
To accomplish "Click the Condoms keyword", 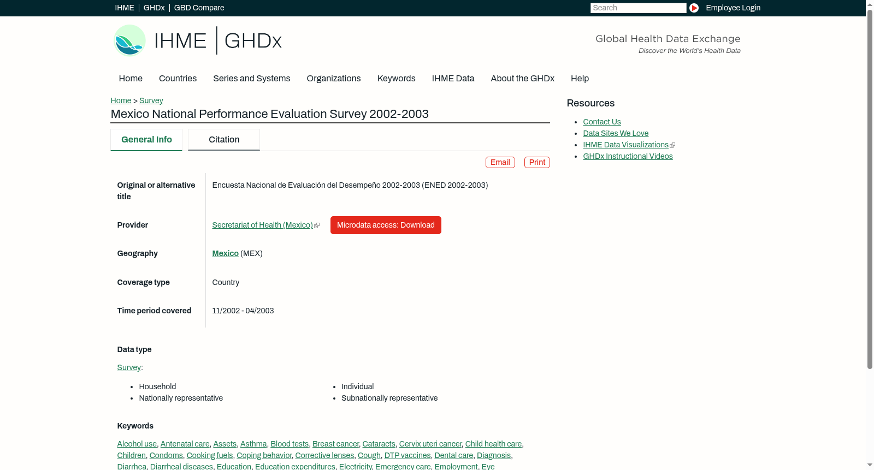I will point(166,455).
